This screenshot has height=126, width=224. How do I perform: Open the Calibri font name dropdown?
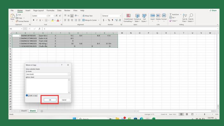(47, 16)
